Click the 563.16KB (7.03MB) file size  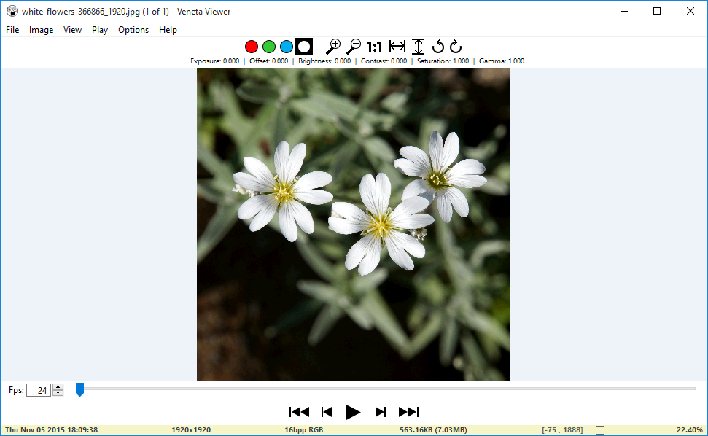click(433, 429)
